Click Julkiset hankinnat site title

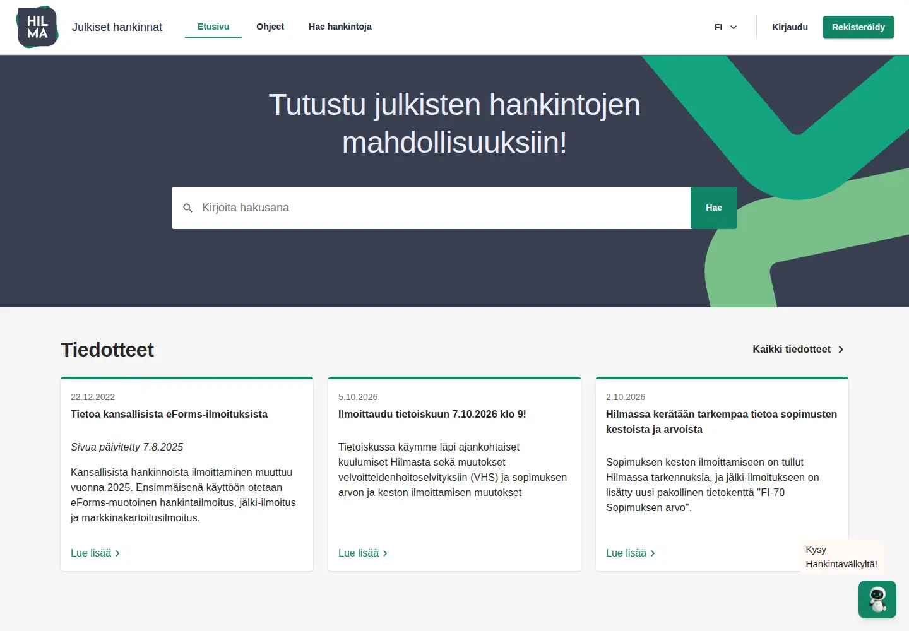(x=117, y=27)
